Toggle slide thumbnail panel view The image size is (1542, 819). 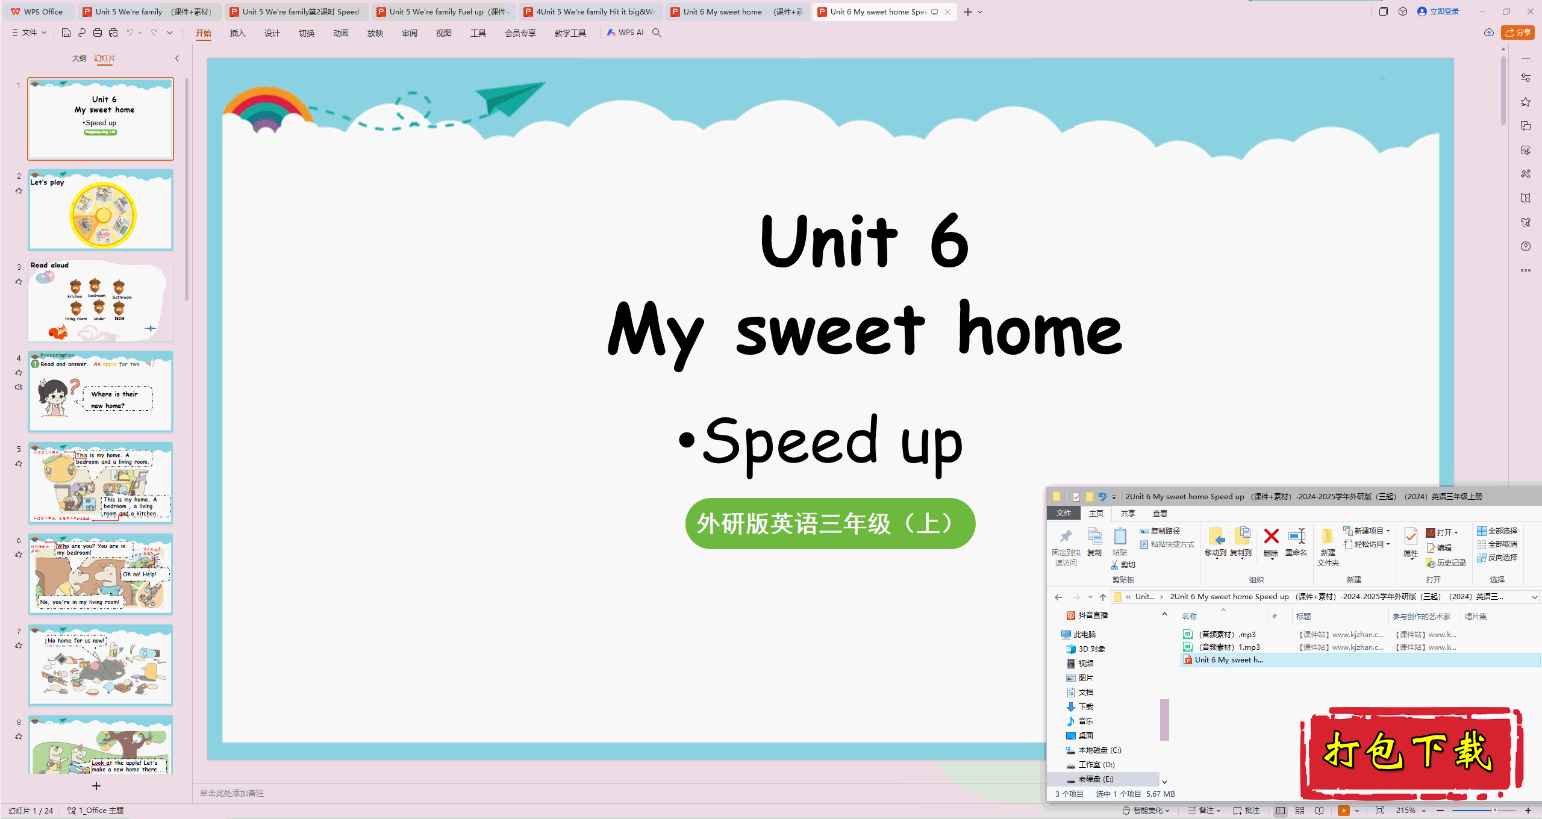tap(176, 58)
